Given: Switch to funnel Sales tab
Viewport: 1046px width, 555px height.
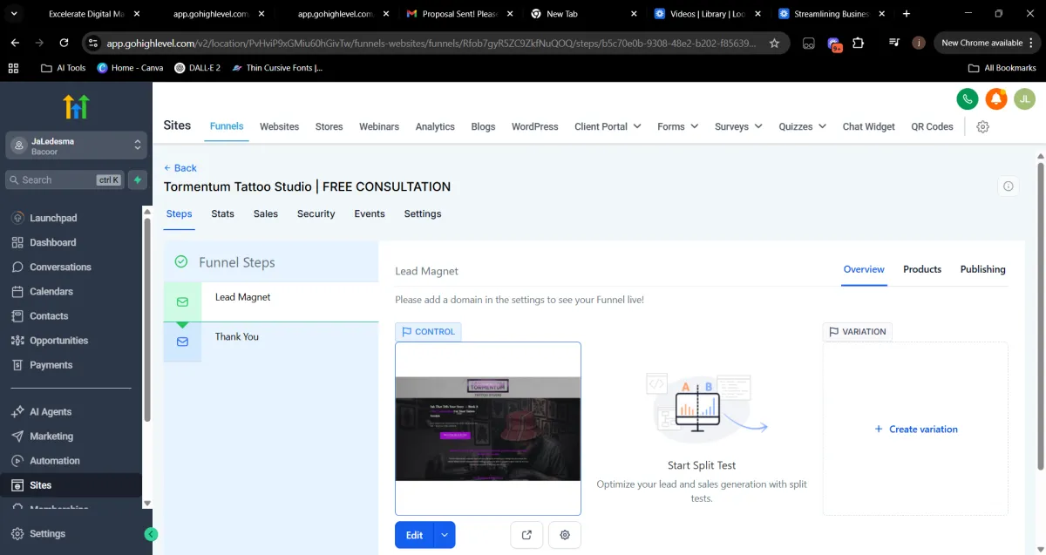Looking at the screenshot, I should click(266, 213).
